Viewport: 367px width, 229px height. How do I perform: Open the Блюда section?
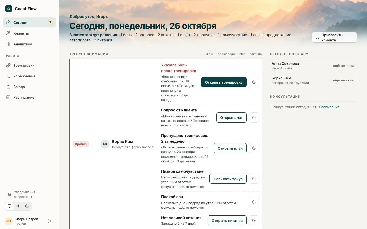[x=29, y=87]
